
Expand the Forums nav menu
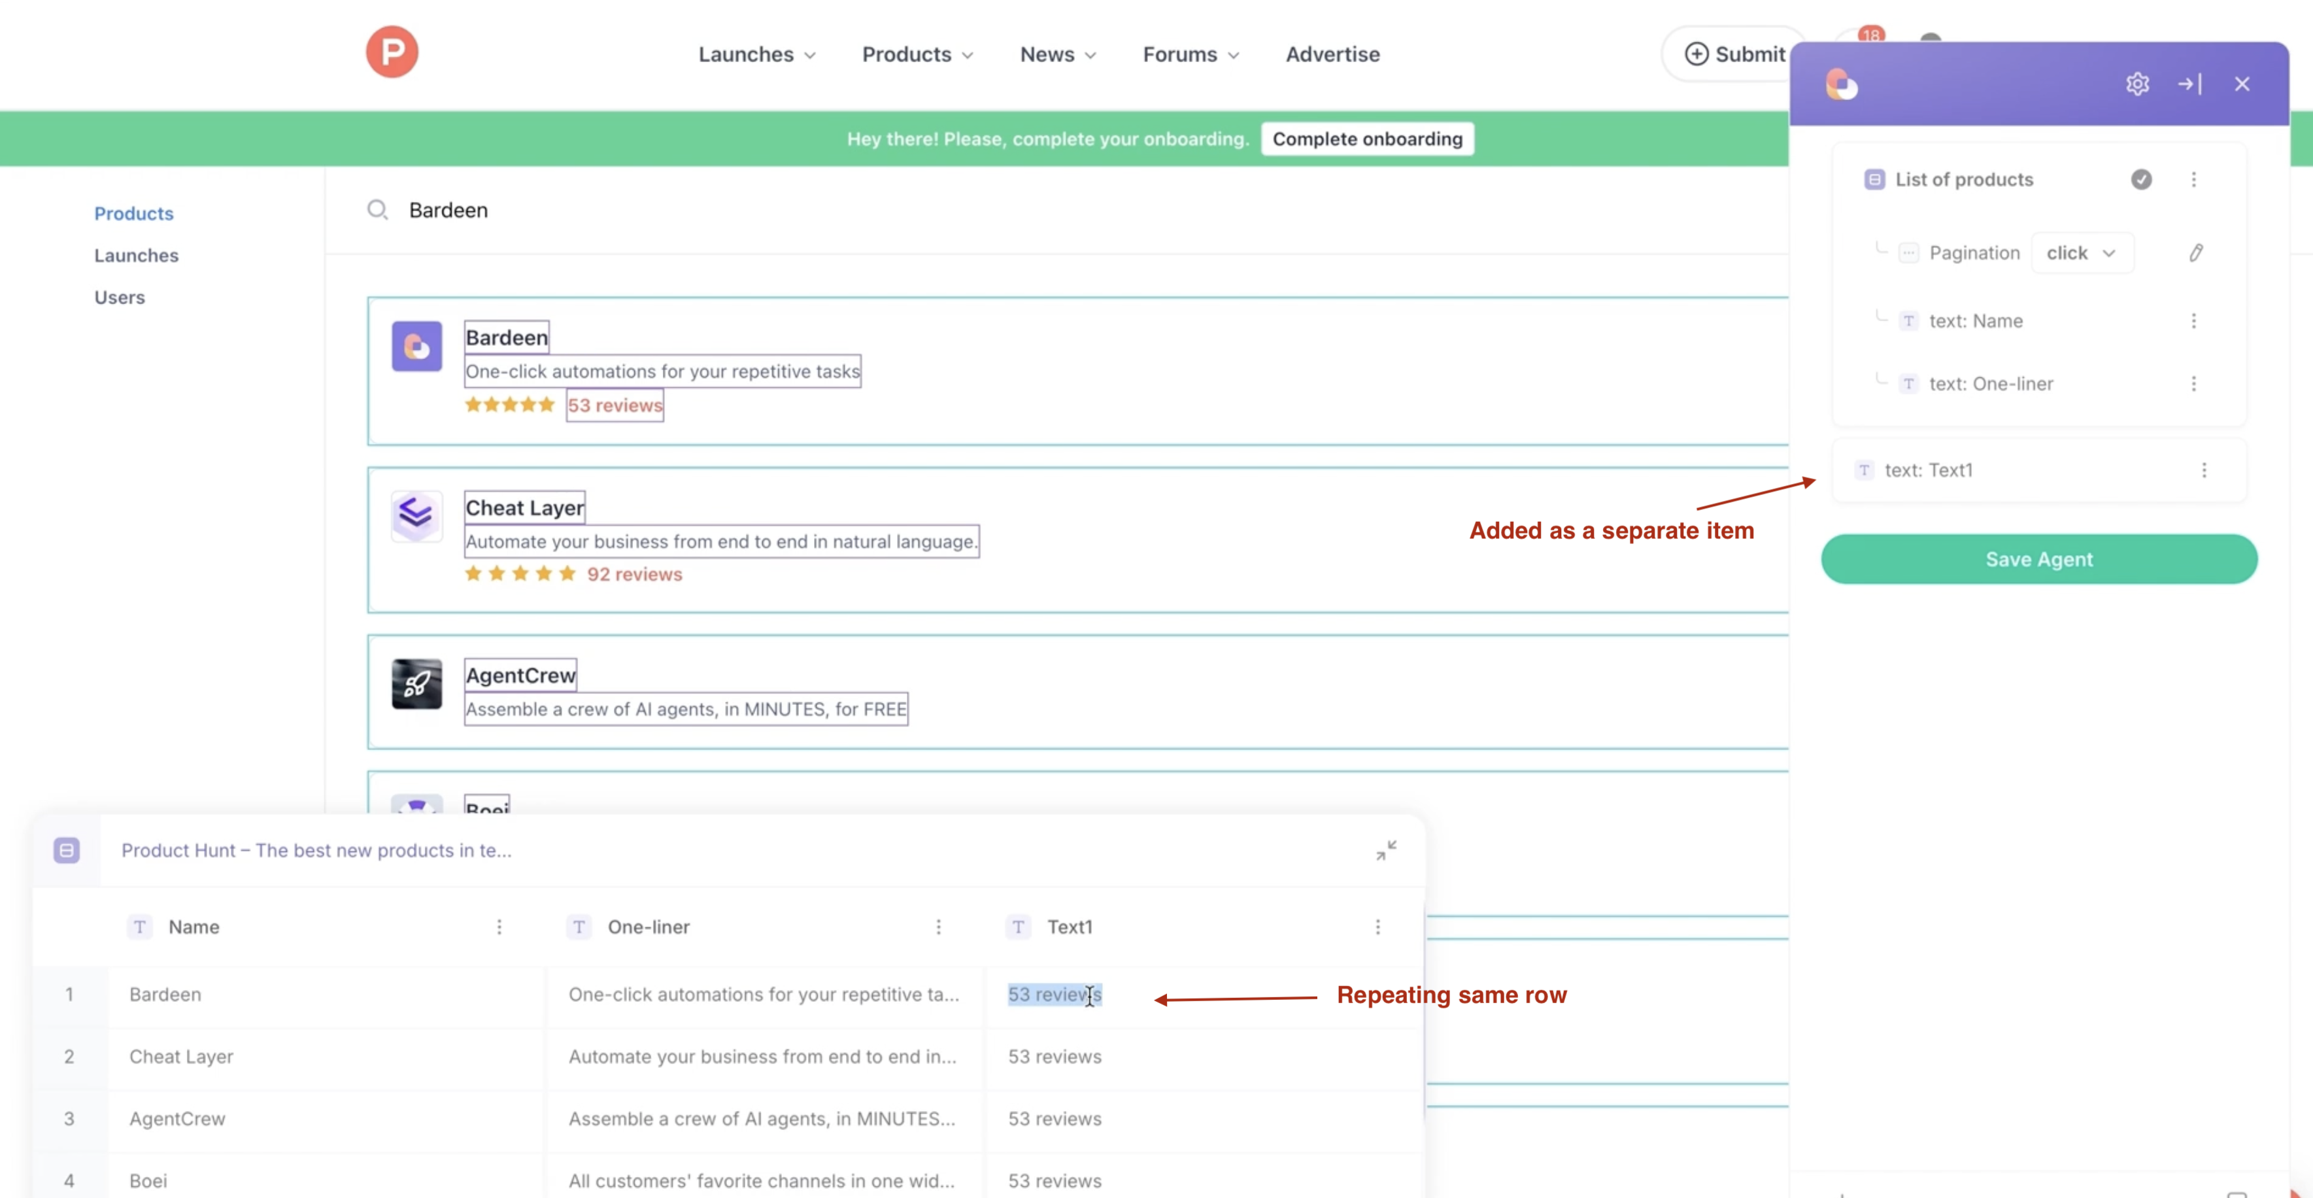point(1190,55)
